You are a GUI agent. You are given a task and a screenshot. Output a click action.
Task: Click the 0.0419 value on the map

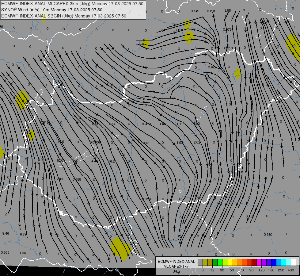[x=146, y=124]
